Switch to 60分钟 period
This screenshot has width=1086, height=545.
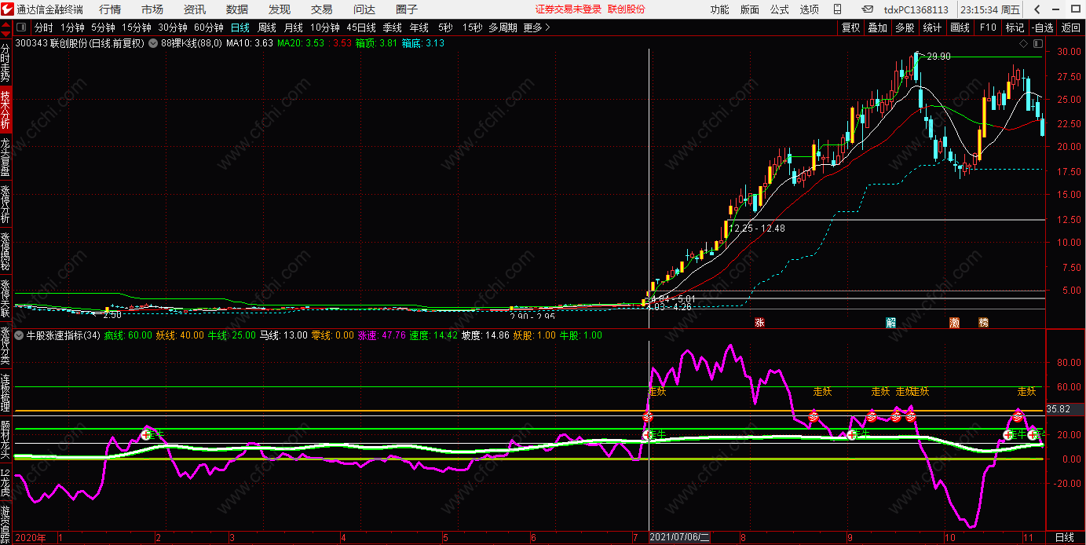(209, 27)
